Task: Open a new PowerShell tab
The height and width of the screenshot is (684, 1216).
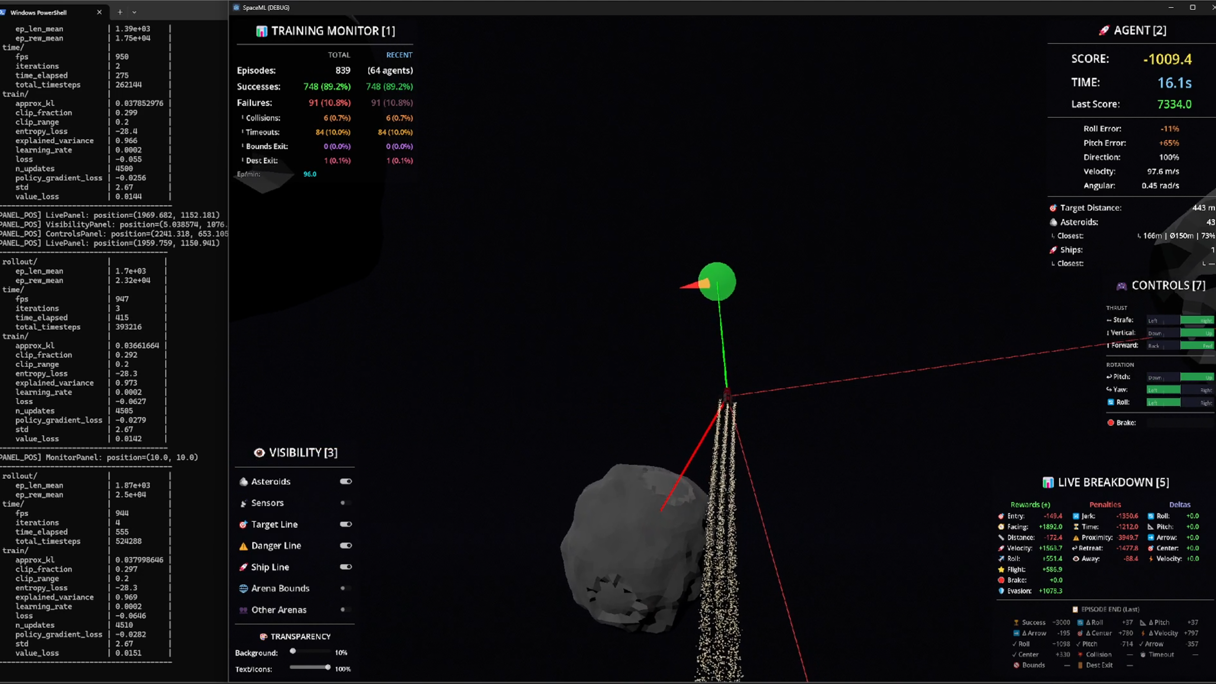Action: (120, 12)
